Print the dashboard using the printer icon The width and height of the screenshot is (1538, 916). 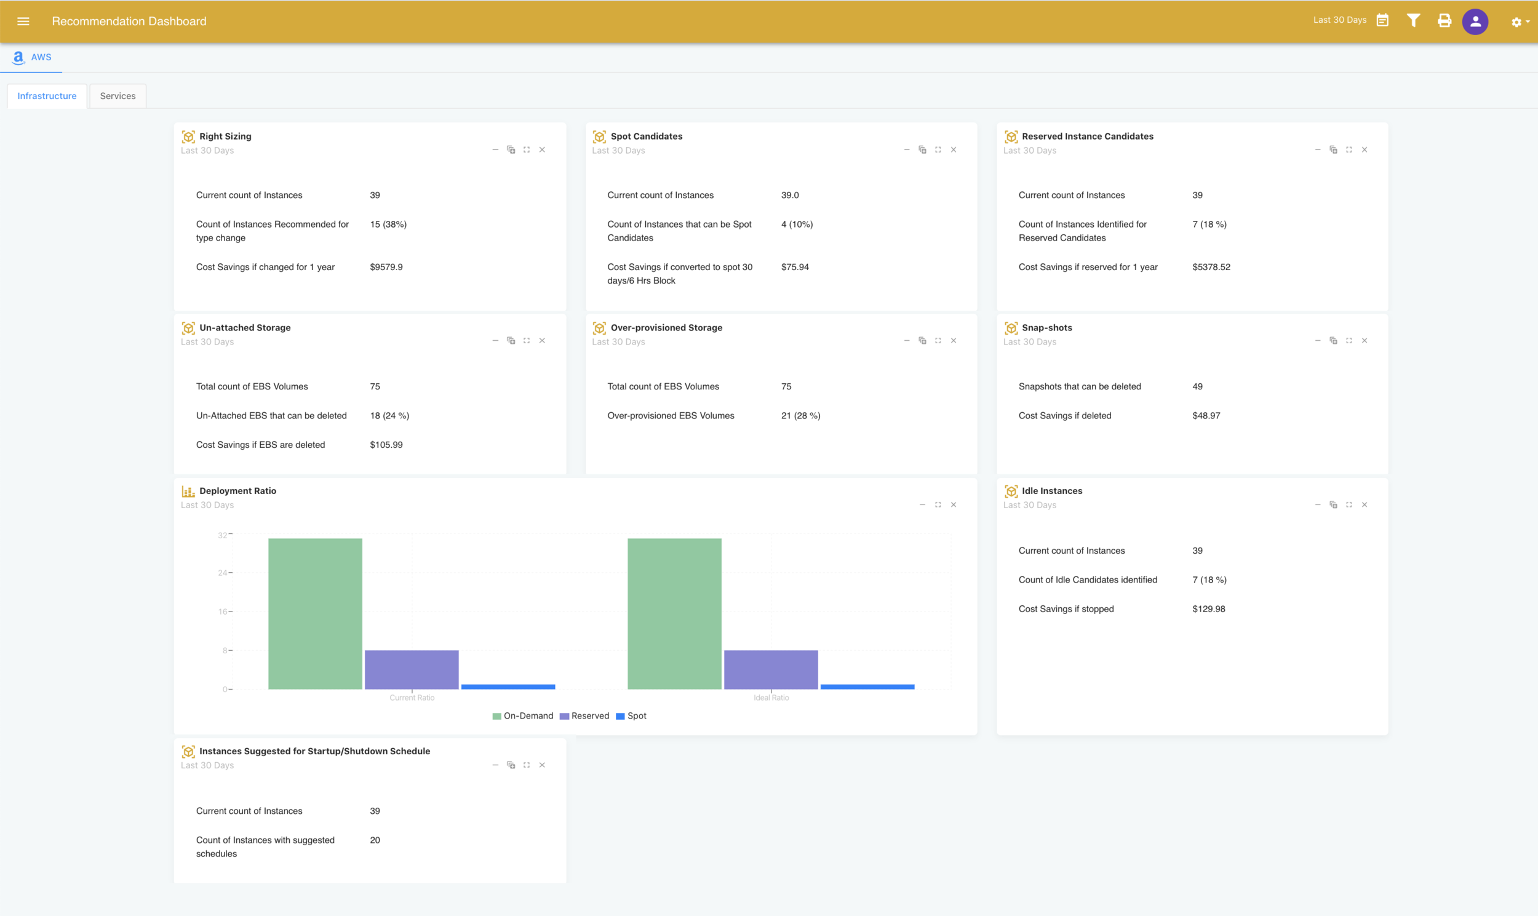pos(1444,20)
